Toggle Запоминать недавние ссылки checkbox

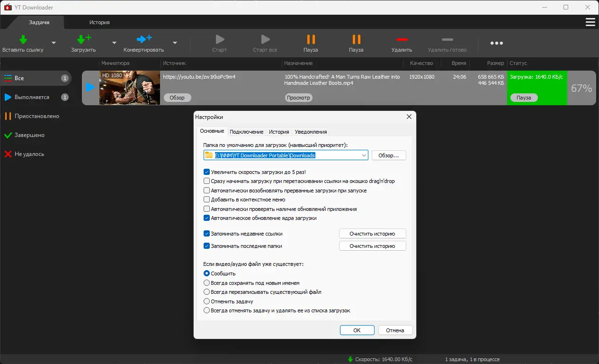(x=207, y=234)
